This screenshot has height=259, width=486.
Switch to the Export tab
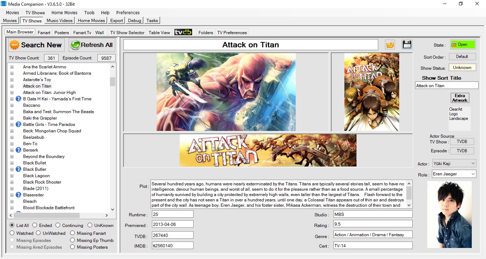click(117, 20)
